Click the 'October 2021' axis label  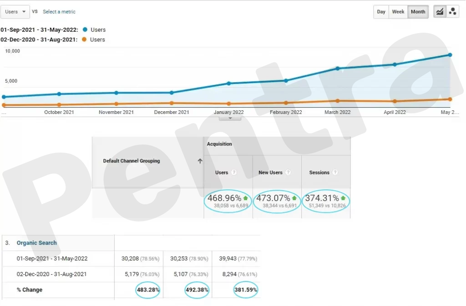click(59, 113)
